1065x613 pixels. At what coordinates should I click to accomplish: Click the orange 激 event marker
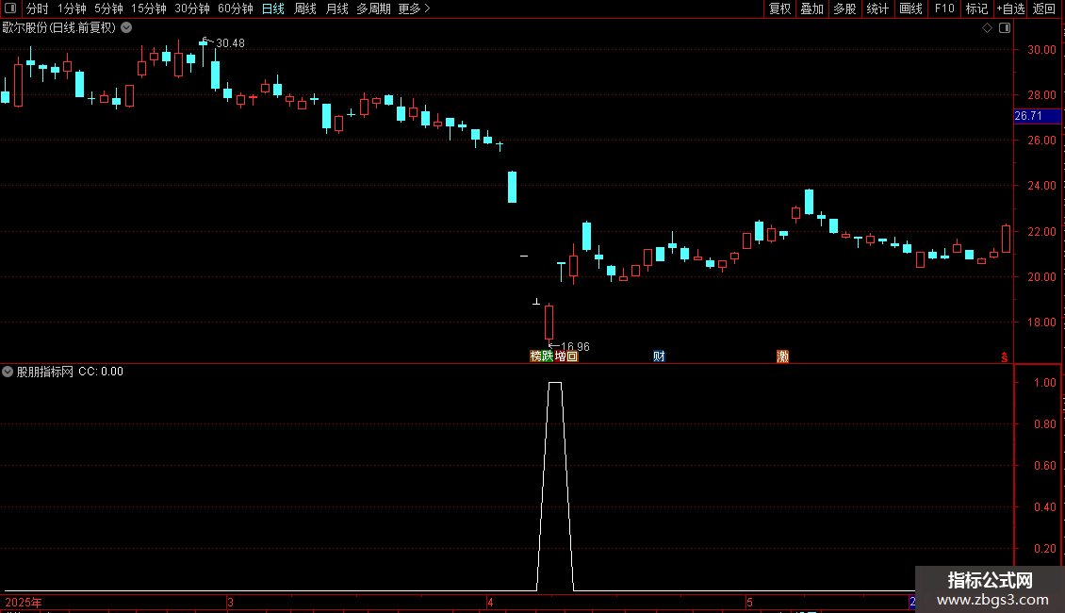tap(782, 356)
